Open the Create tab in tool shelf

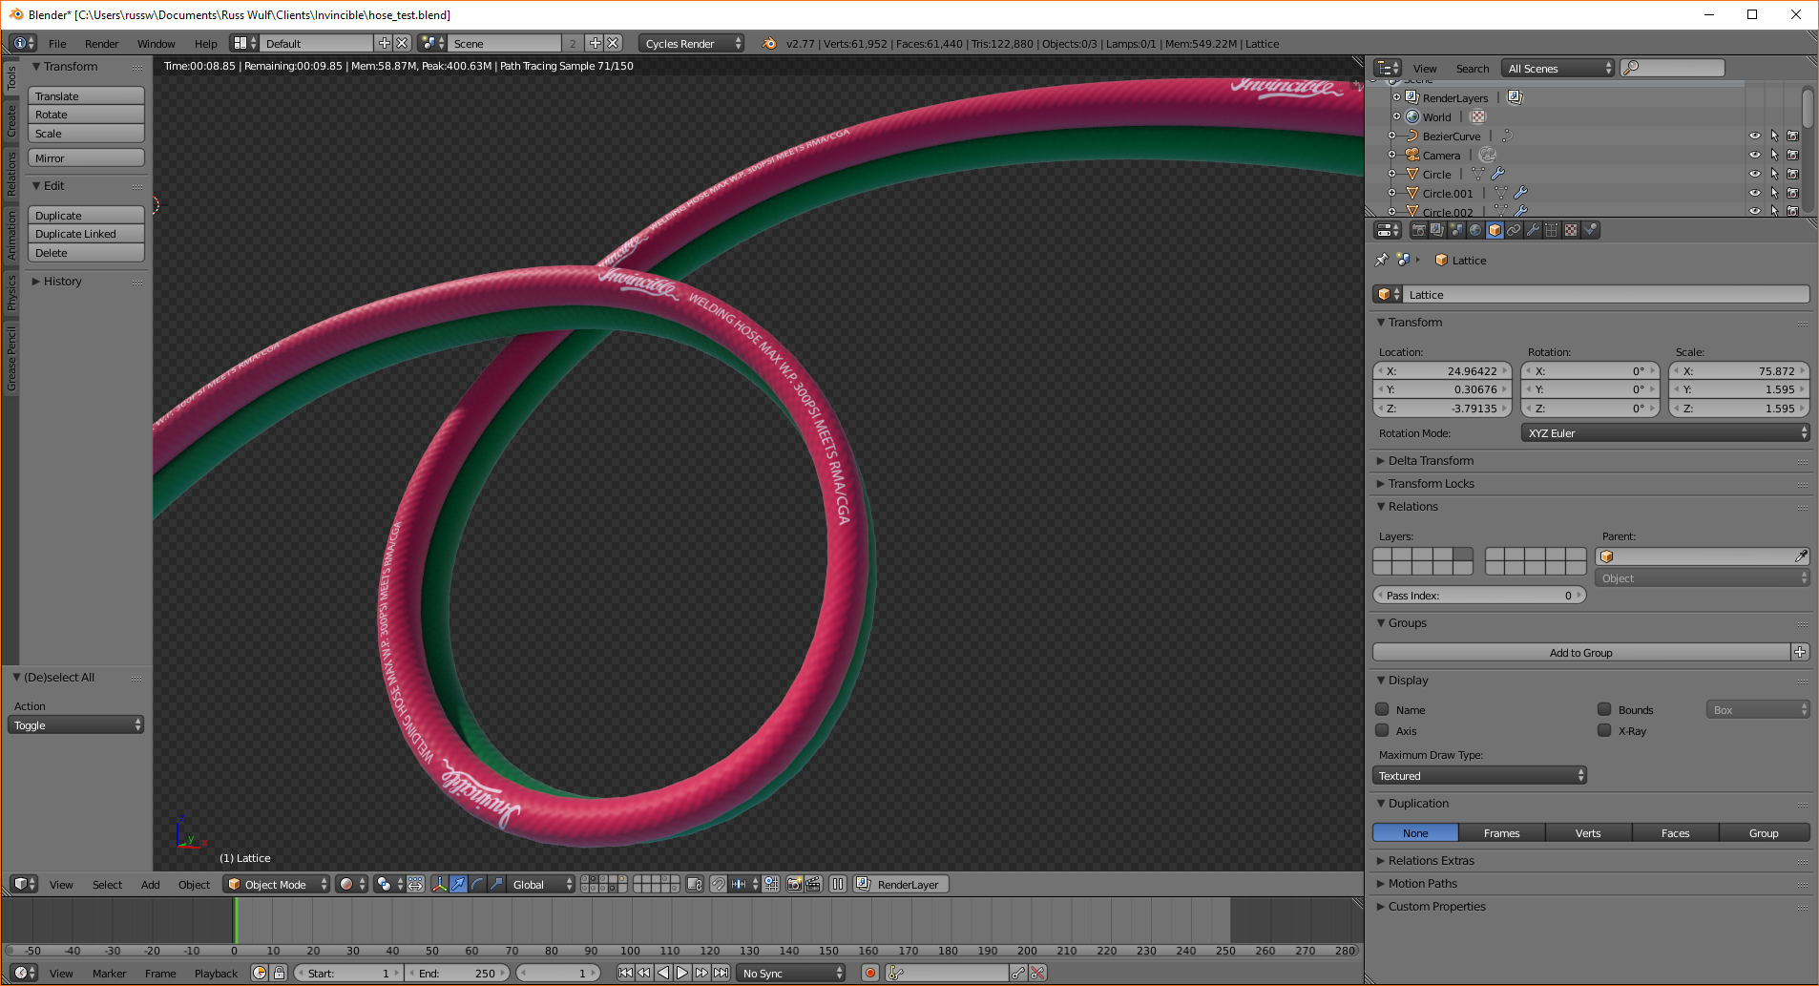tap(11, 120)
